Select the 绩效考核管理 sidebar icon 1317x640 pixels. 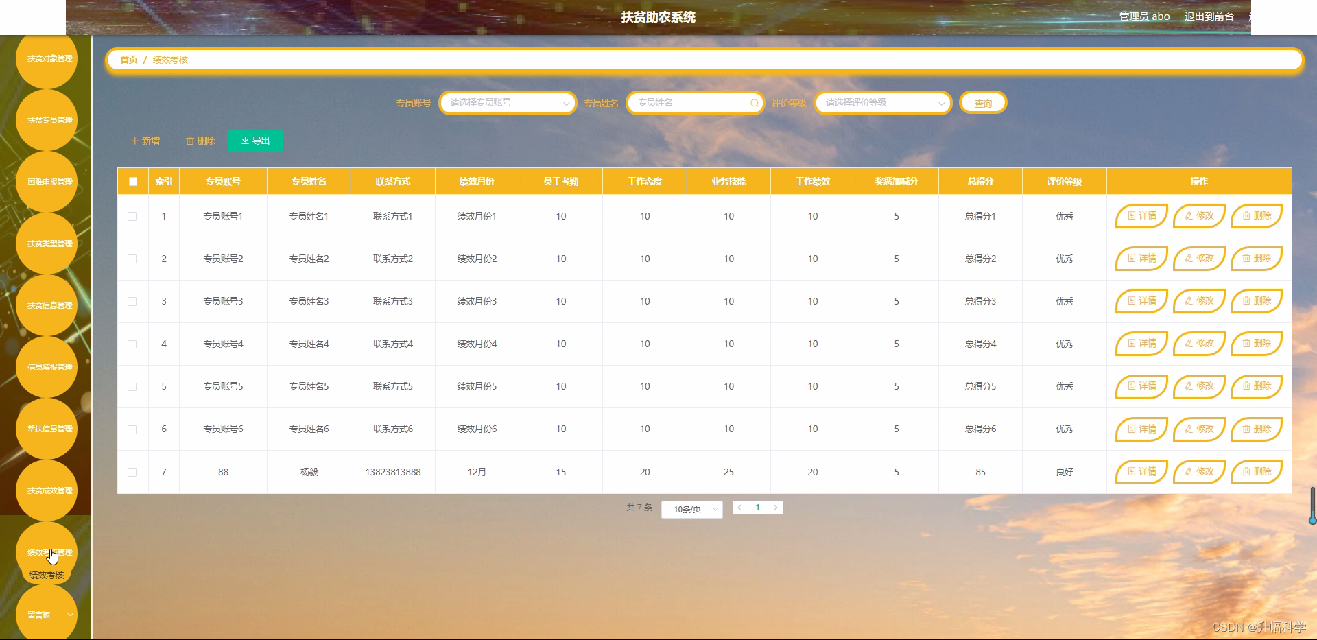click(46, 552)
